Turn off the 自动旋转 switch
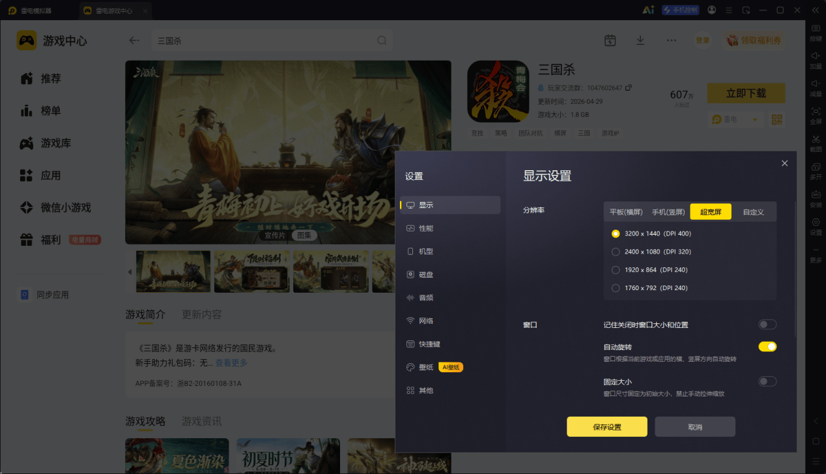The height and width of the screenshot is (474, 826). (767, 347)
